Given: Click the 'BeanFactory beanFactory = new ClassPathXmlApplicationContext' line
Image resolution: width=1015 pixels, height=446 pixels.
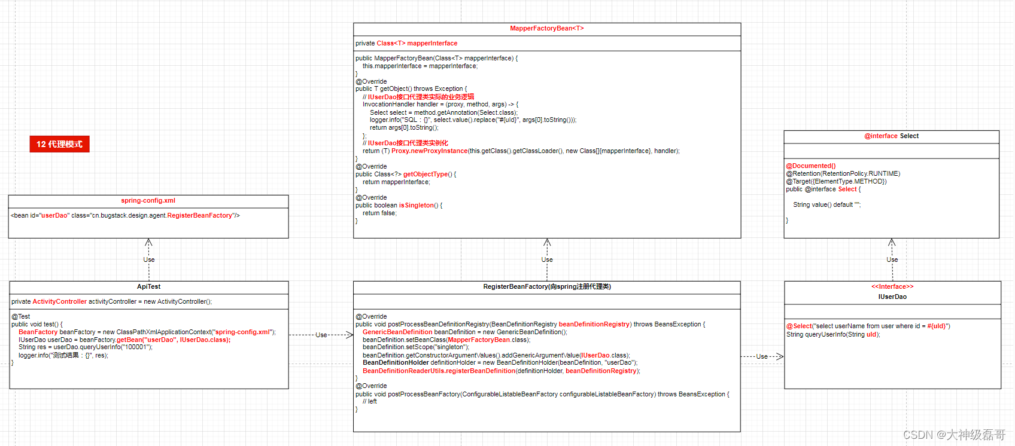Looking at the screenshot, I should [x=147, y=332].
